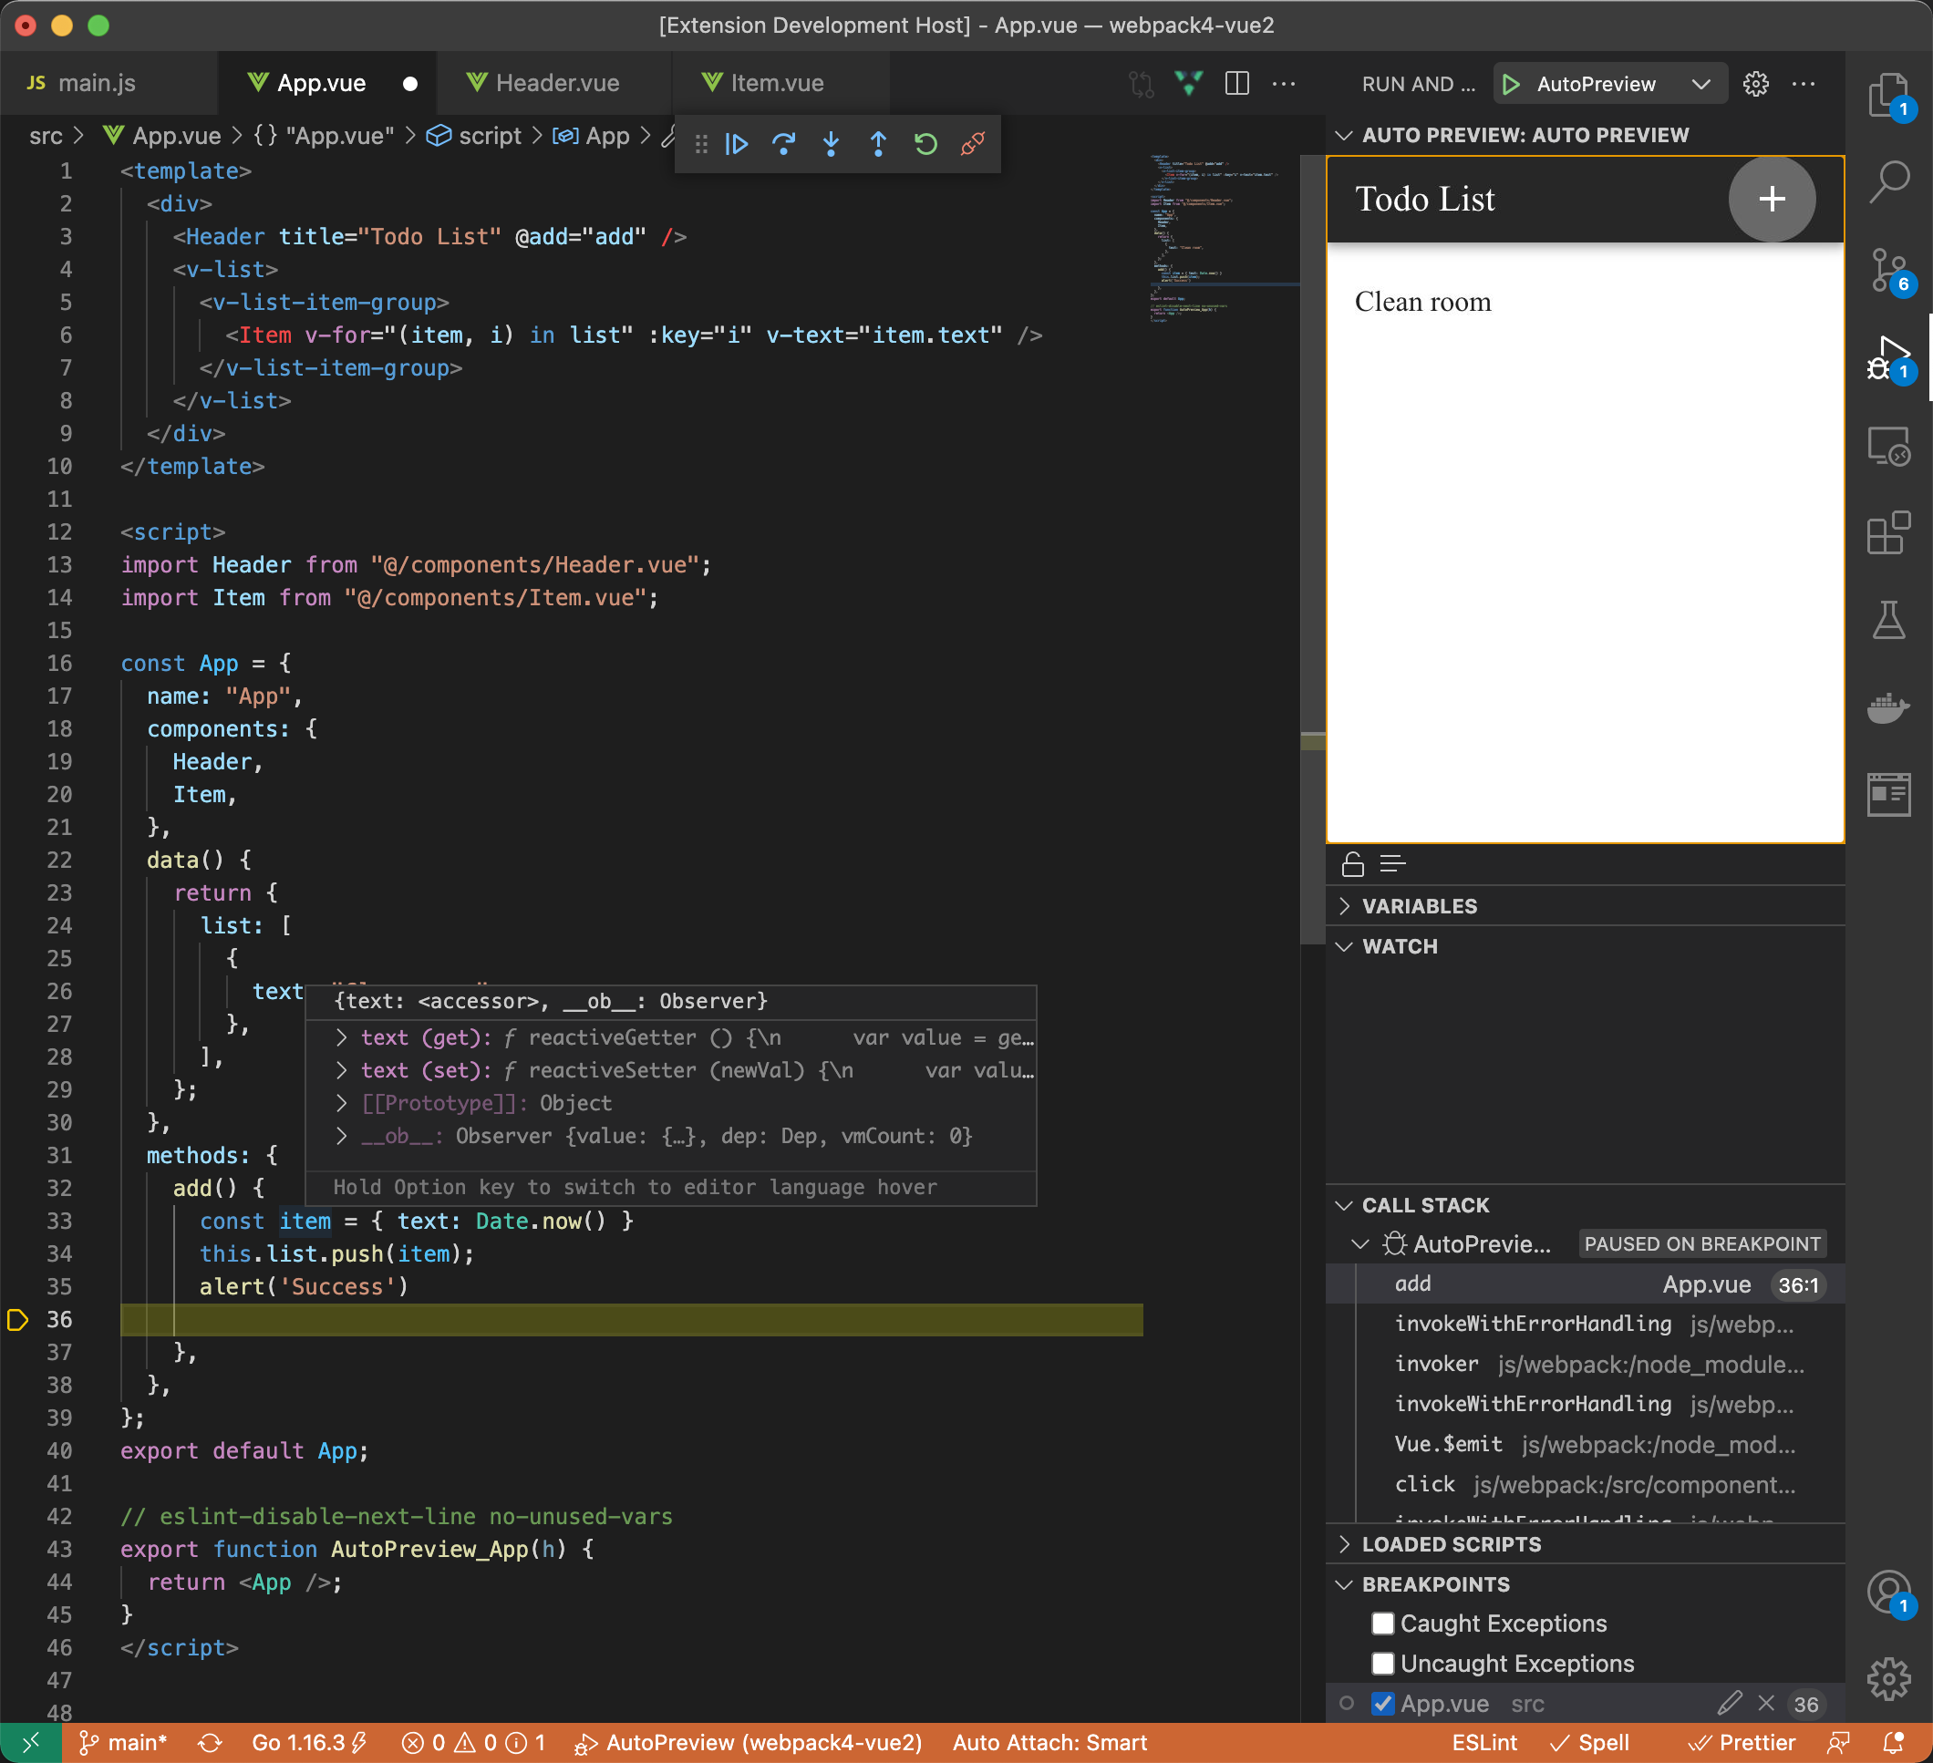Open the Docker view

[x=1889, y=708]
